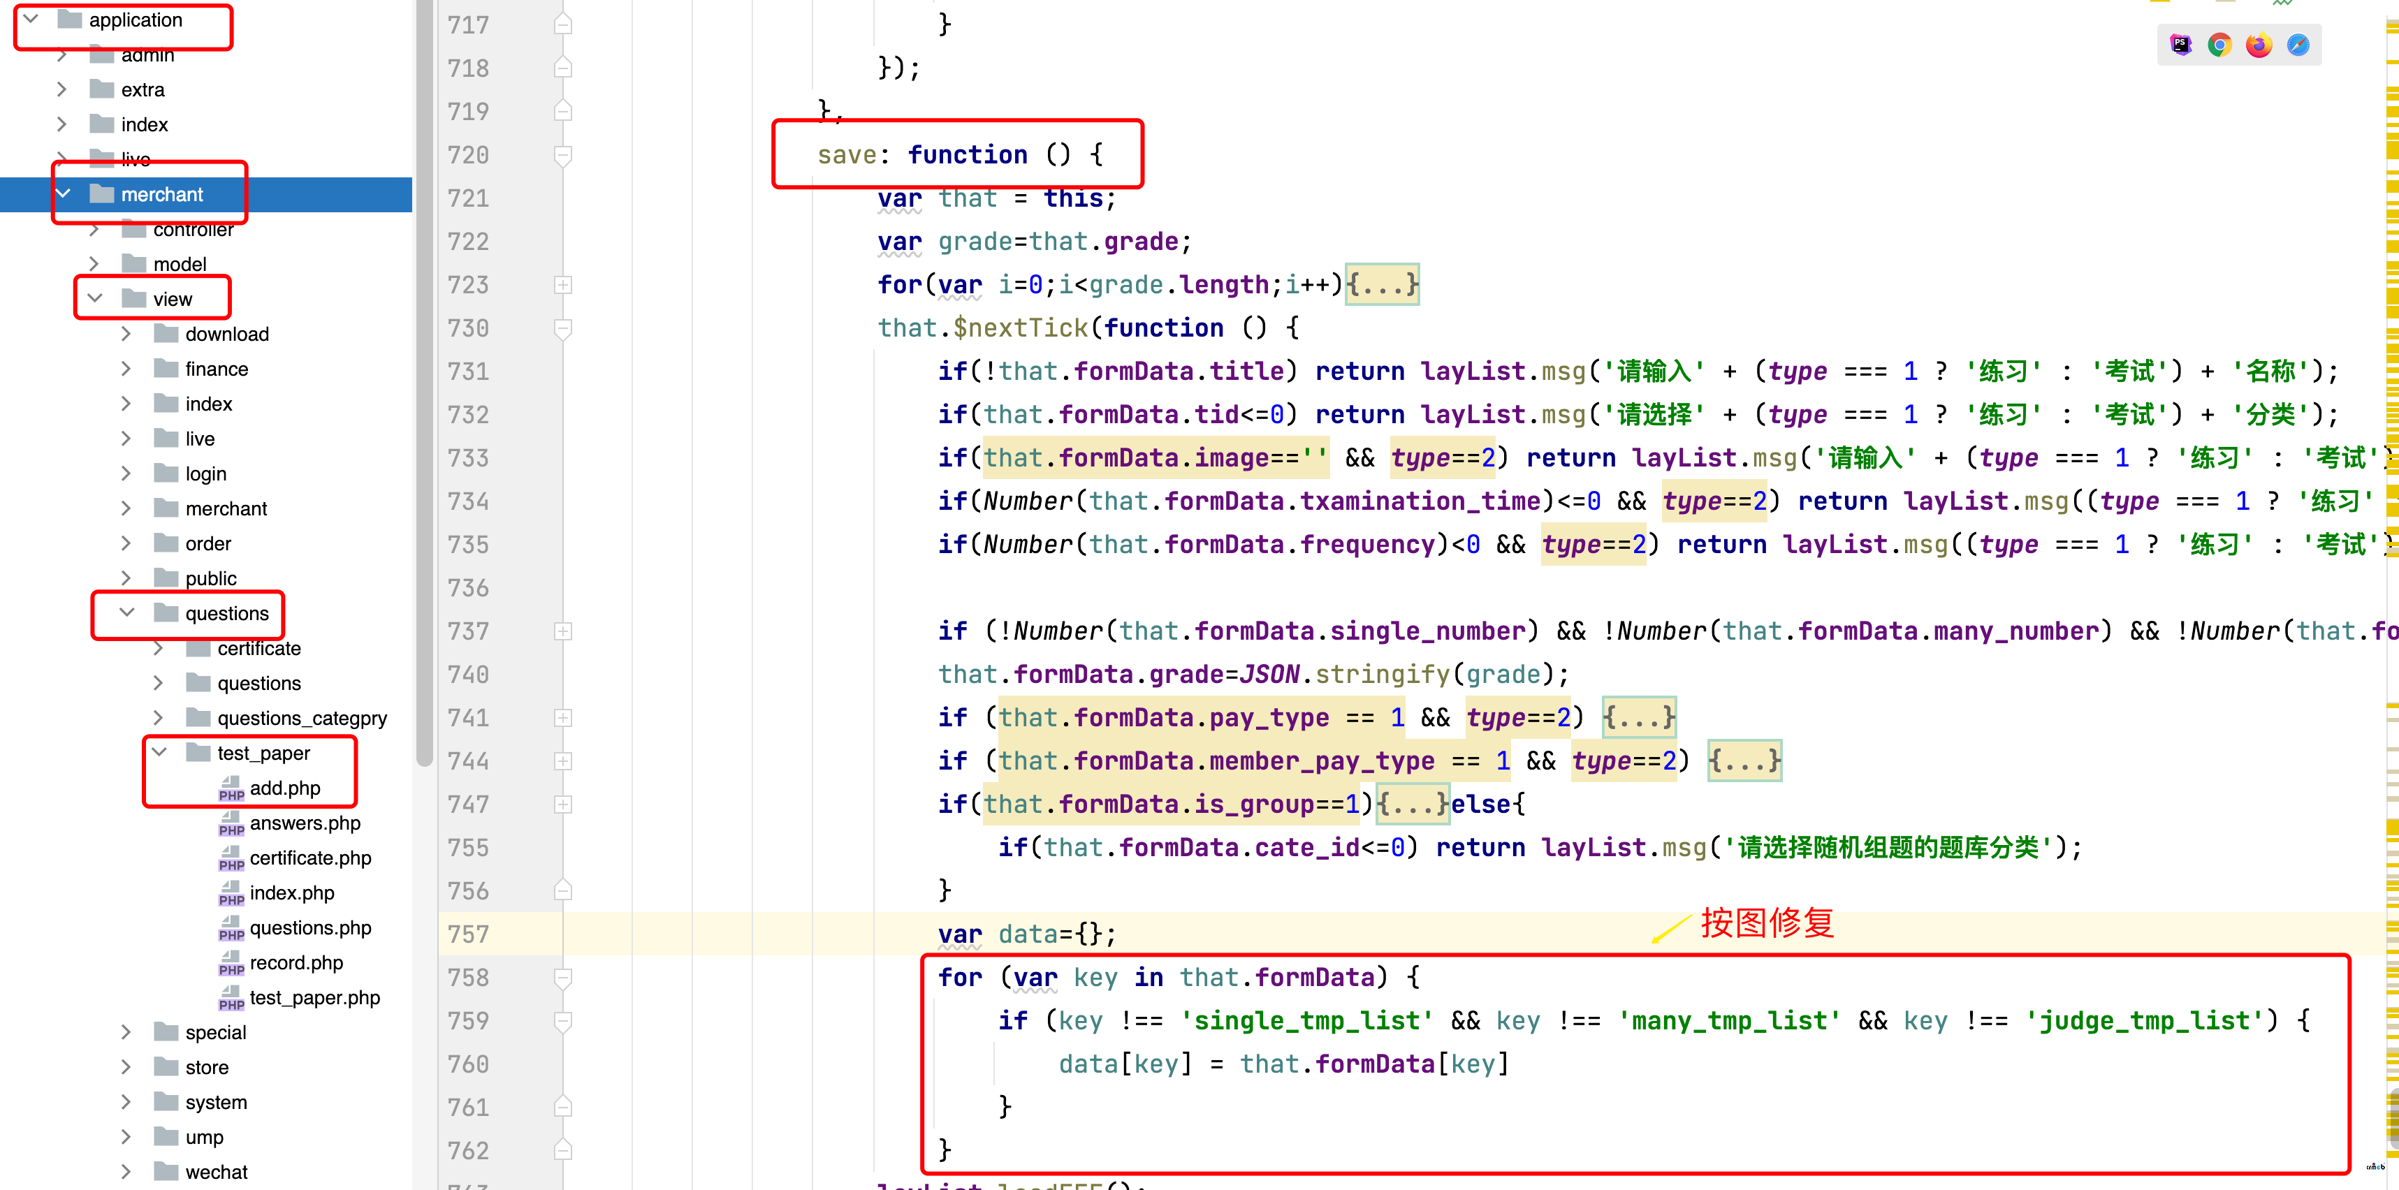Expand folded code at line 723
Image resolution: width=2399 pixels, height=1190 pixels.
tap(564, 284)
